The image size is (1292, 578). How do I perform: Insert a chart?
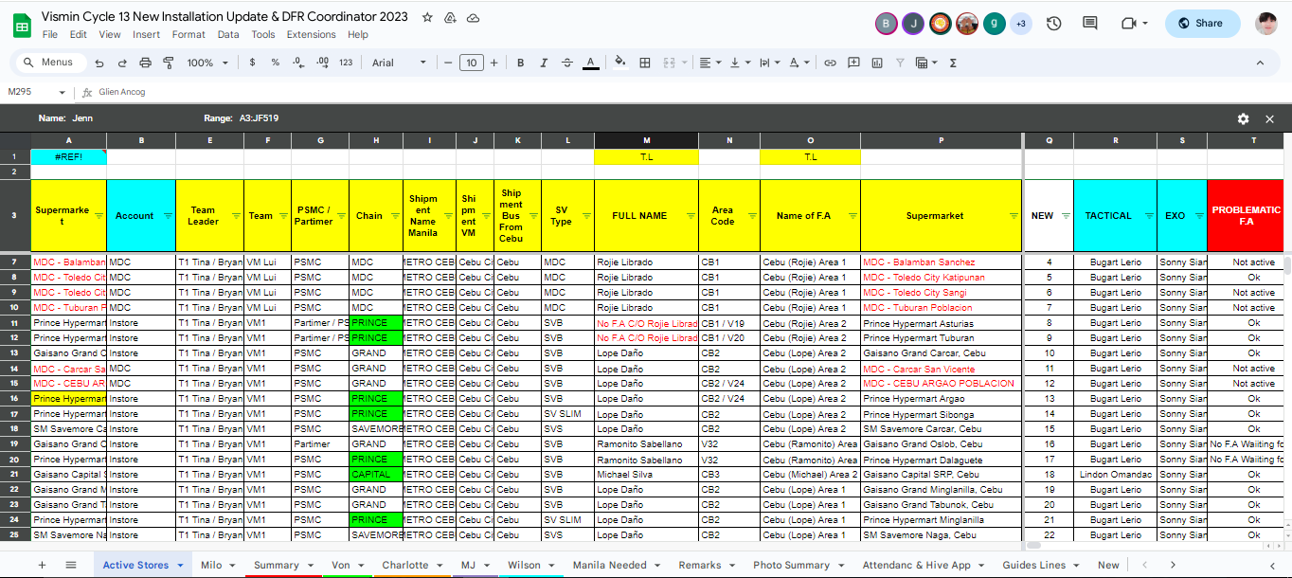tap(876, 63)
